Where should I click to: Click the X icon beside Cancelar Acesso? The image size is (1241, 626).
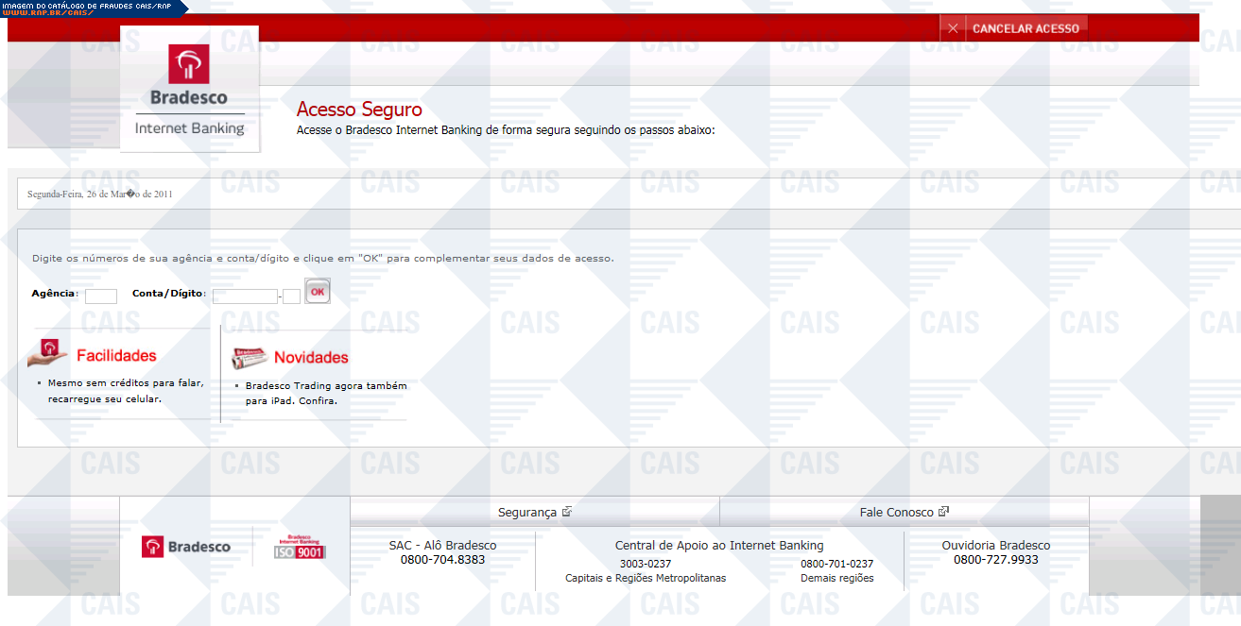pyautogui.click(x=953, y=28)
